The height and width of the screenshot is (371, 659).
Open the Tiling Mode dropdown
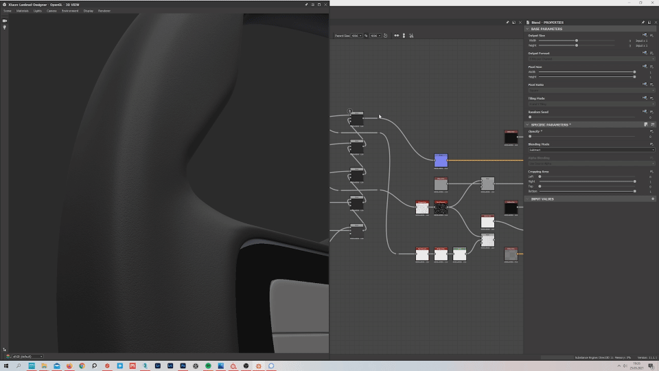591,104
